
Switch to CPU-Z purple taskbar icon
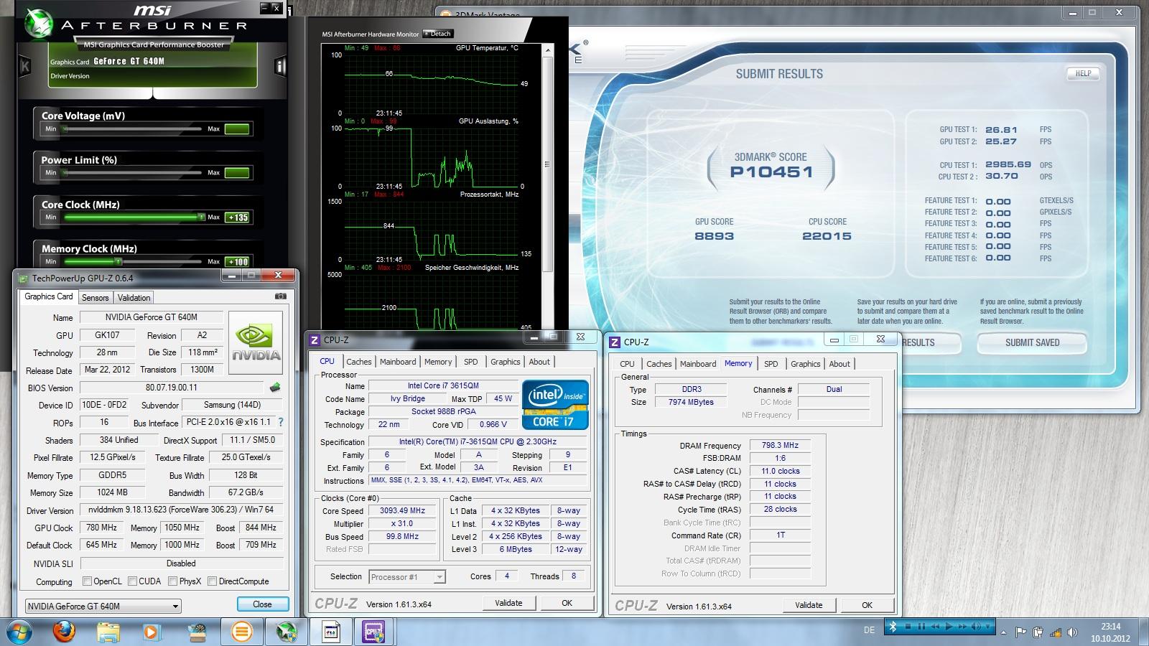[374, 632]
